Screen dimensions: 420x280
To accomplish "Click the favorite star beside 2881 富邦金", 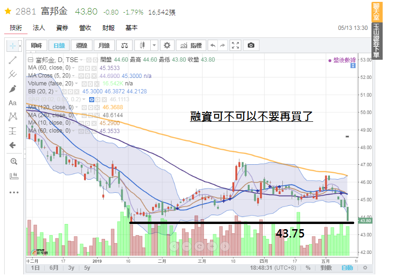I will [8, 11].
